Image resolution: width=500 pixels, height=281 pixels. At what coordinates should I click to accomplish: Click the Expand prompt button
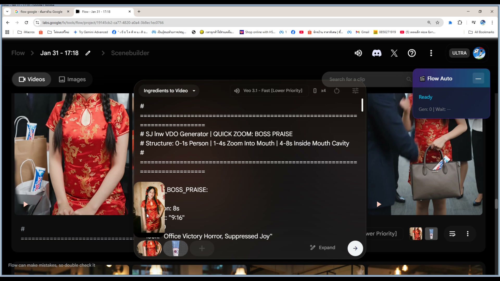322,247
